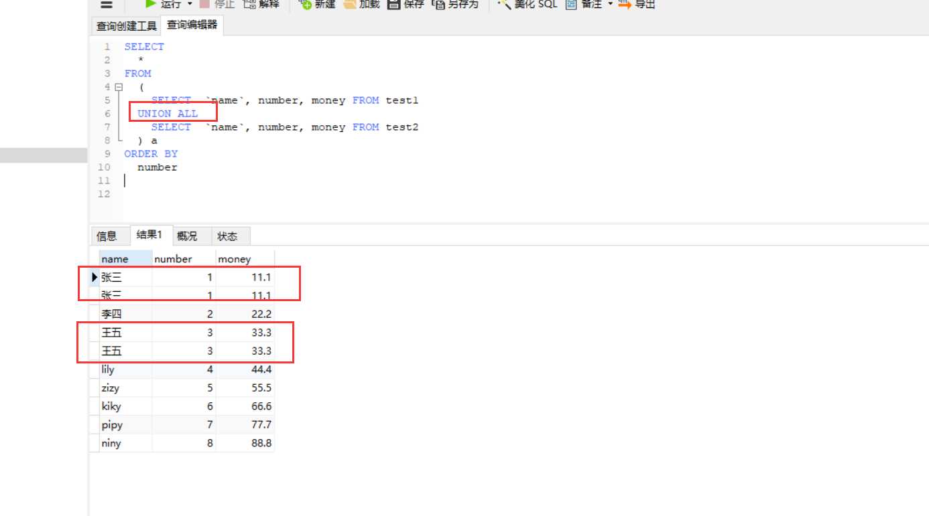The width and height of the screenshot is (929, 516).
Task: Click the name column header
Action: 125,259
